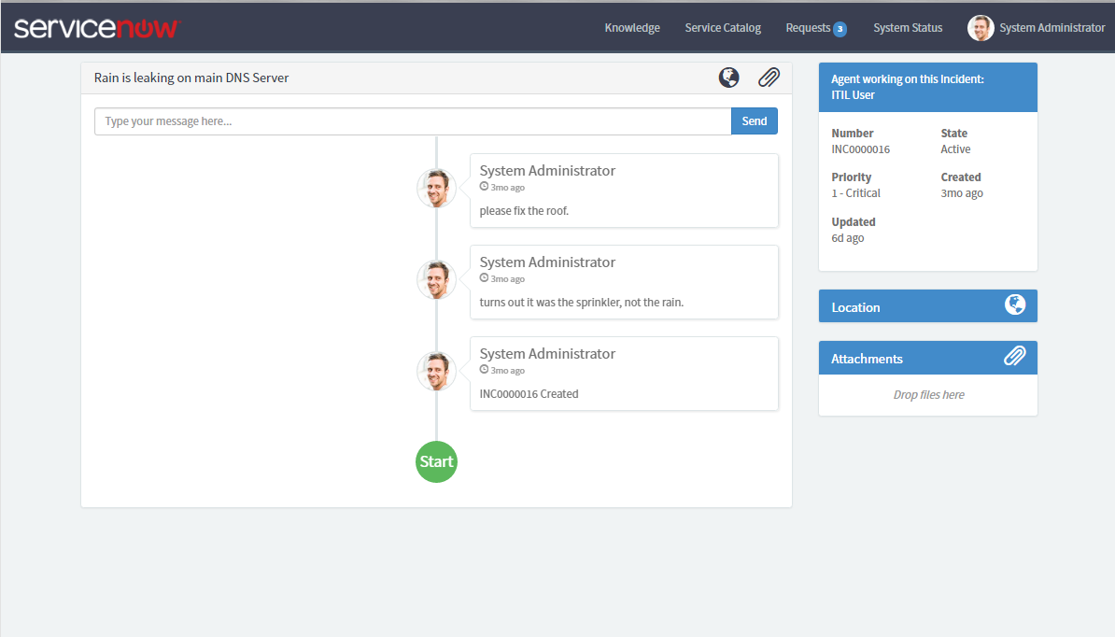Expand the Location panel header

tap(928, 305)
